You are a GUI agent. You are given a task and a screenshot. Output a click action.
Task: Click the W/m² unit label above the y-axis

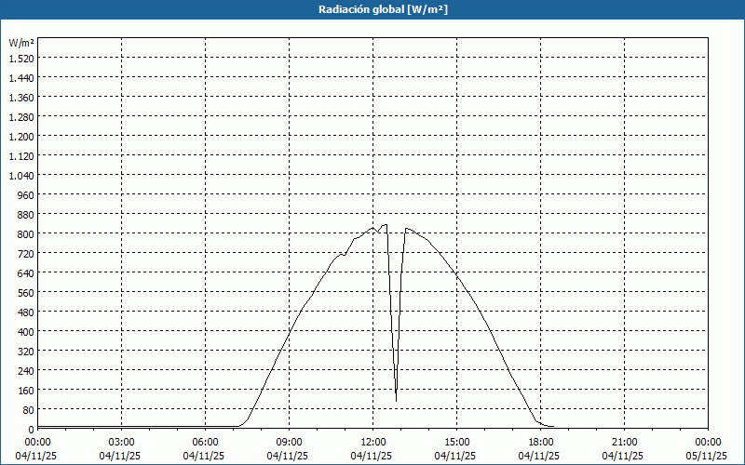click(21, 43)
